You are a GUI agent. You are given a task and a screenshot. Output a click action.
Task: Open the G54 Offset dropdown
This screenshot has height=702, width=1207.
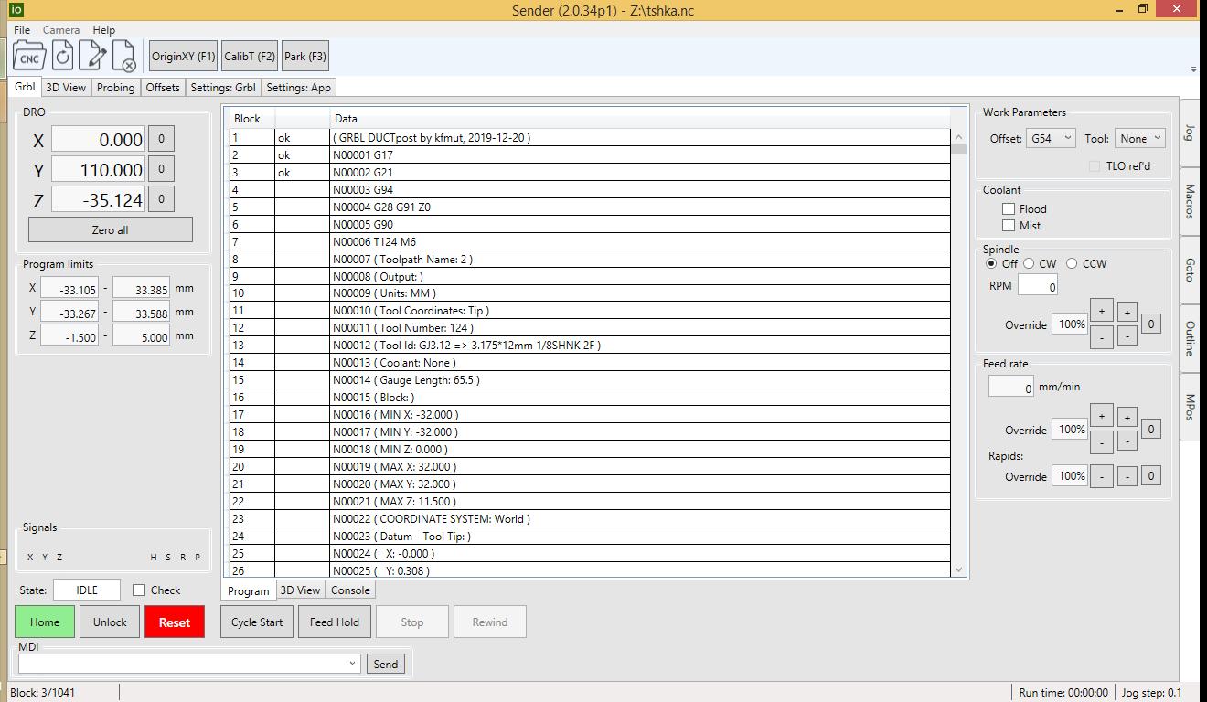1052,139
